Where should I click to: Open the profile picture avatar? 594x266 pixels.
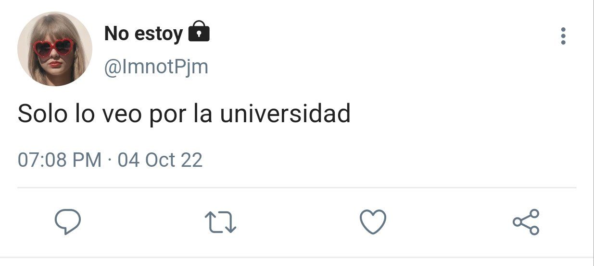pyautogui.click(x=54, y=49)
